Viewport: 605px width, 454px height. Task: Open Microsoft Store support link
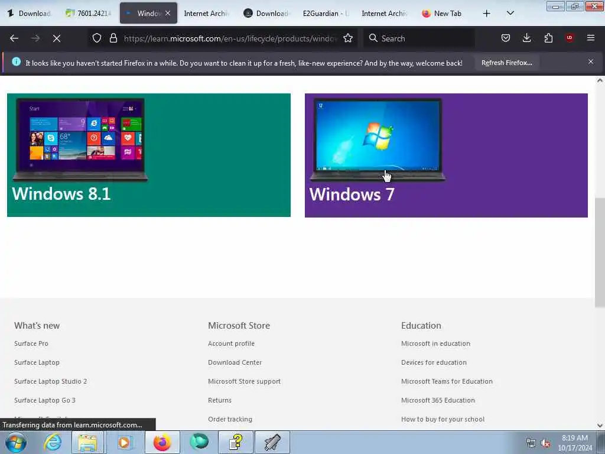tap(244, 381)
